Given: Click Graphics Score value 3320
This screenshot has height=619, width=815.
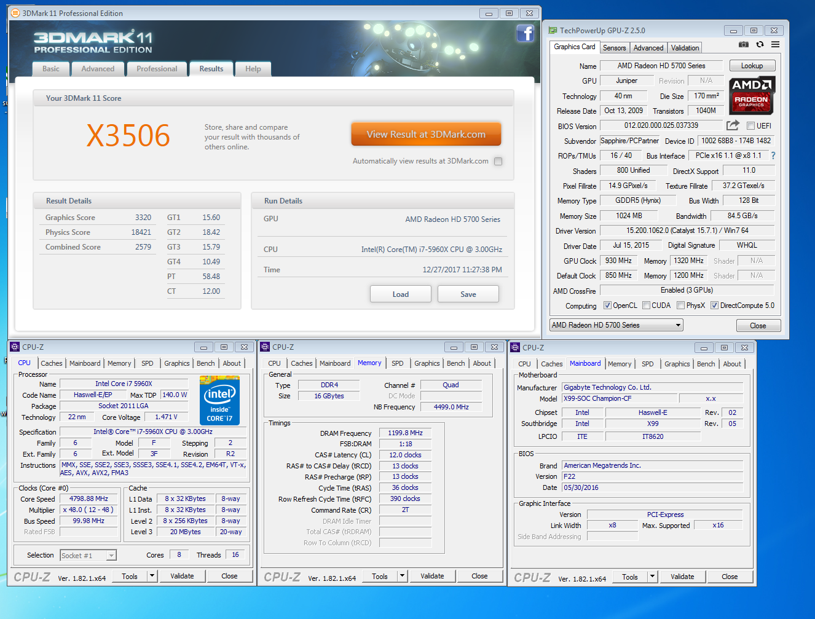Looking at the screenshot, I should (143, 218).
